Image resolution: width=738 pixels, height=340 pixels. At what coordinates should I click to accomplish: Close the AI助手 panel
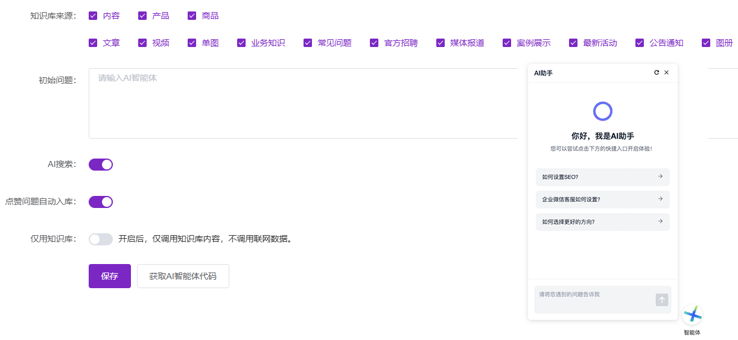(666, 72)
